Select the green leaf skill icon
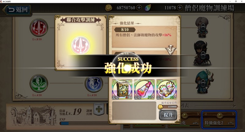 [39, 83]
